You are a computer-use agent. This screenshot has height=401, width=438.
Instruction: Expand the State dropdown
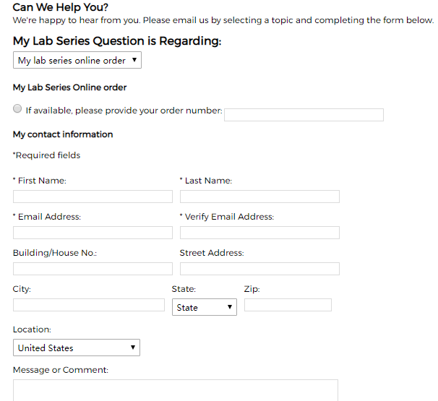pos(205,307)
